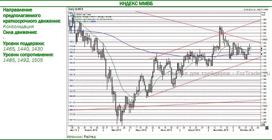
Task: Click the 1274,62 level label on left axis
Action: 72,114
